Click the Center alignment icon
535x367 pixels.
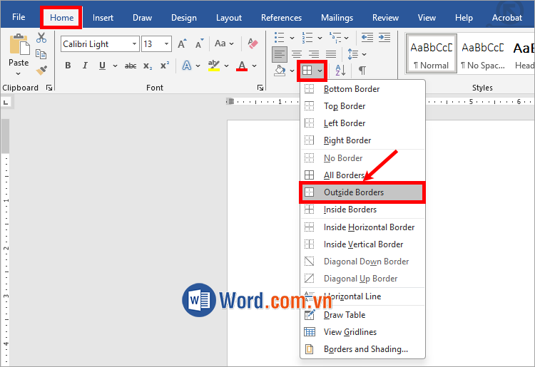click(296, 54)
